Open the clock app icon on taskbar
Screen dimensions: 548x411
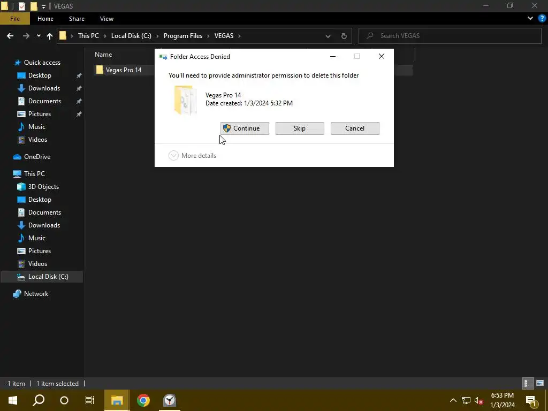click(170, 400)
